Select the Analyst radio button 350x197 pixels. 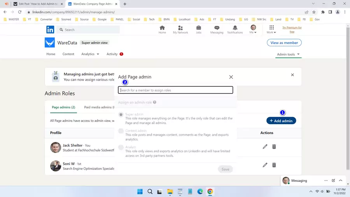point(121,147)
